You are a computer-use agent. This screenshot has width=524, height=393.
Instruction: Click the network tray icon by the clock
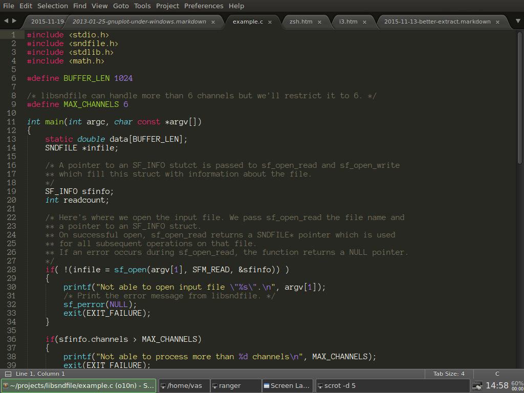477,385
